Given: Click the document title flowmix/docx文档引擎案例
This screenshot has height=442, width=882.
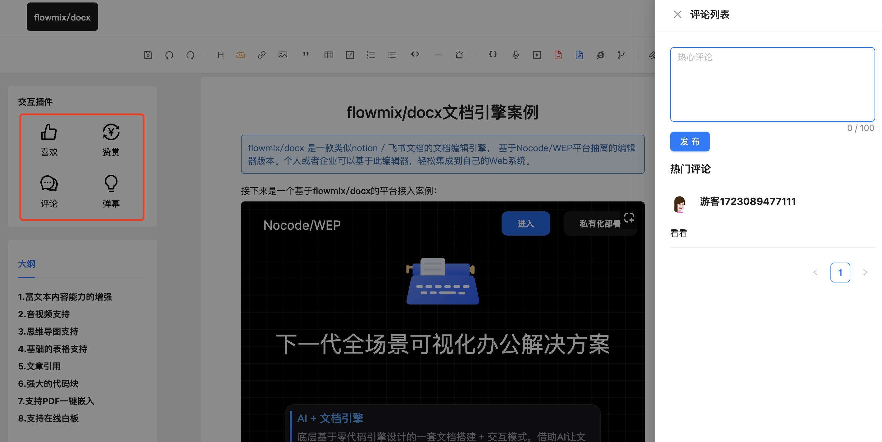Looking at the screenshot, I should click(442, 113).
